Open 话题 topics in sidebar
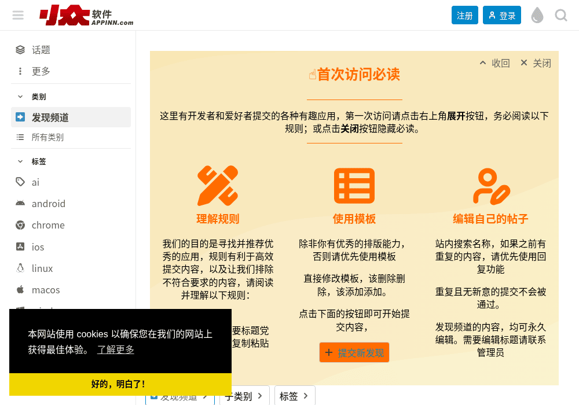Viewport: 579px width, 405px height. coord(71,50)
